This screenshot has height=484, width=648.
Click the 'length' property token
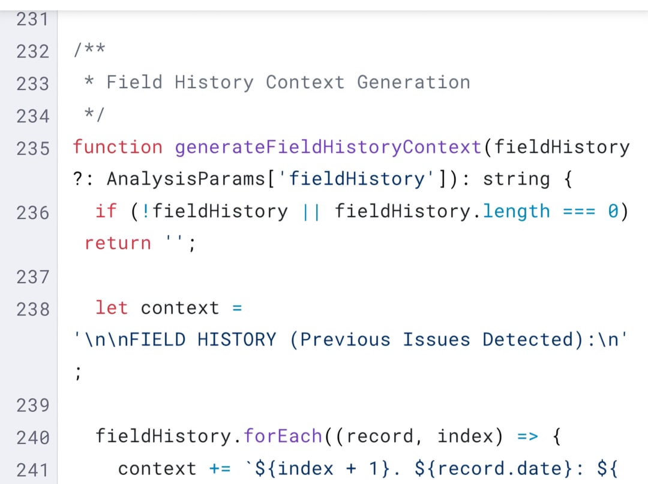pos(516,211)
